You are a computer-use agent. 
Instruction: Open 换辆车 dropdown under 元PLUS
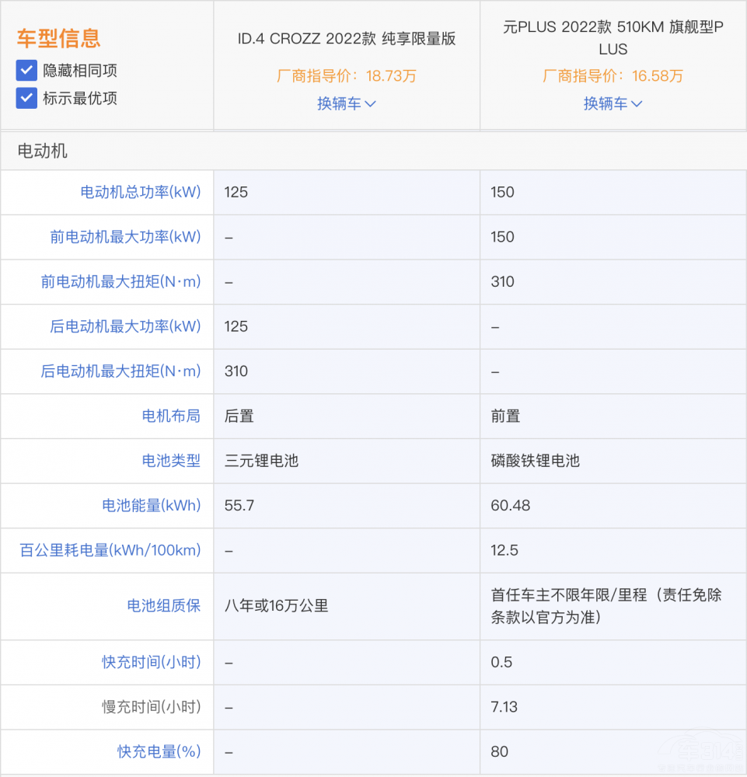pos(613,103)
